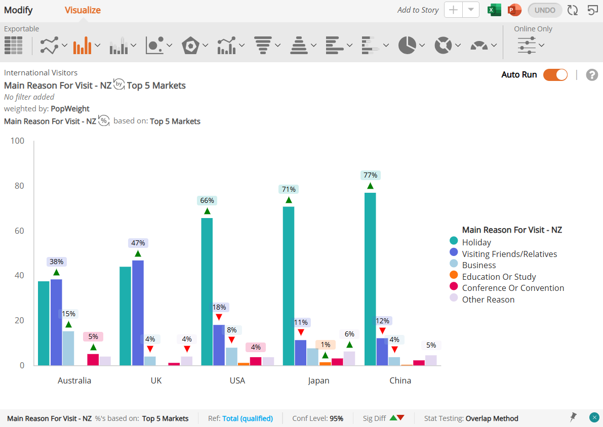
Task: Select the radar pentagon chart icon
Action: 190,46
